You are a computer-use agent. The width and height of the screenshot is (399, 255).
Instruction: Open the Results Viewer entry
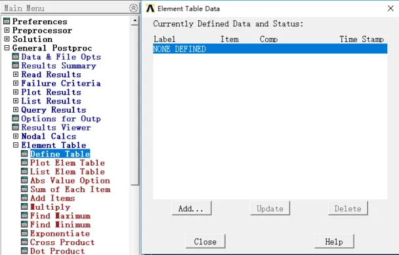[56, 127]
